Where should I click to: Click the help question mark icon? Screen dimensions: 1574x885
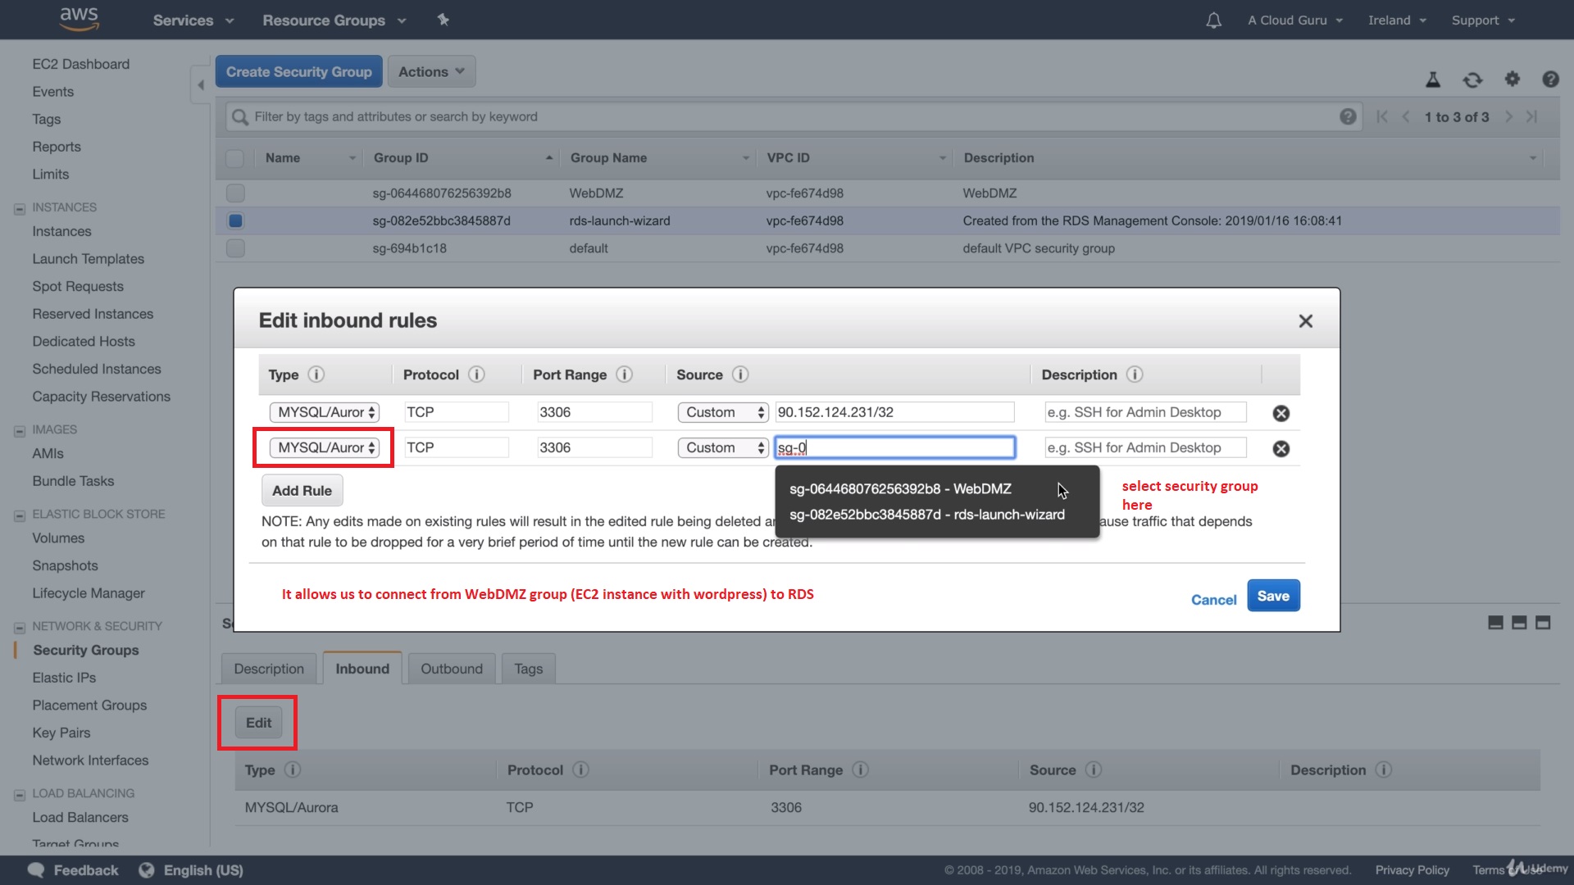point(1549,79)
